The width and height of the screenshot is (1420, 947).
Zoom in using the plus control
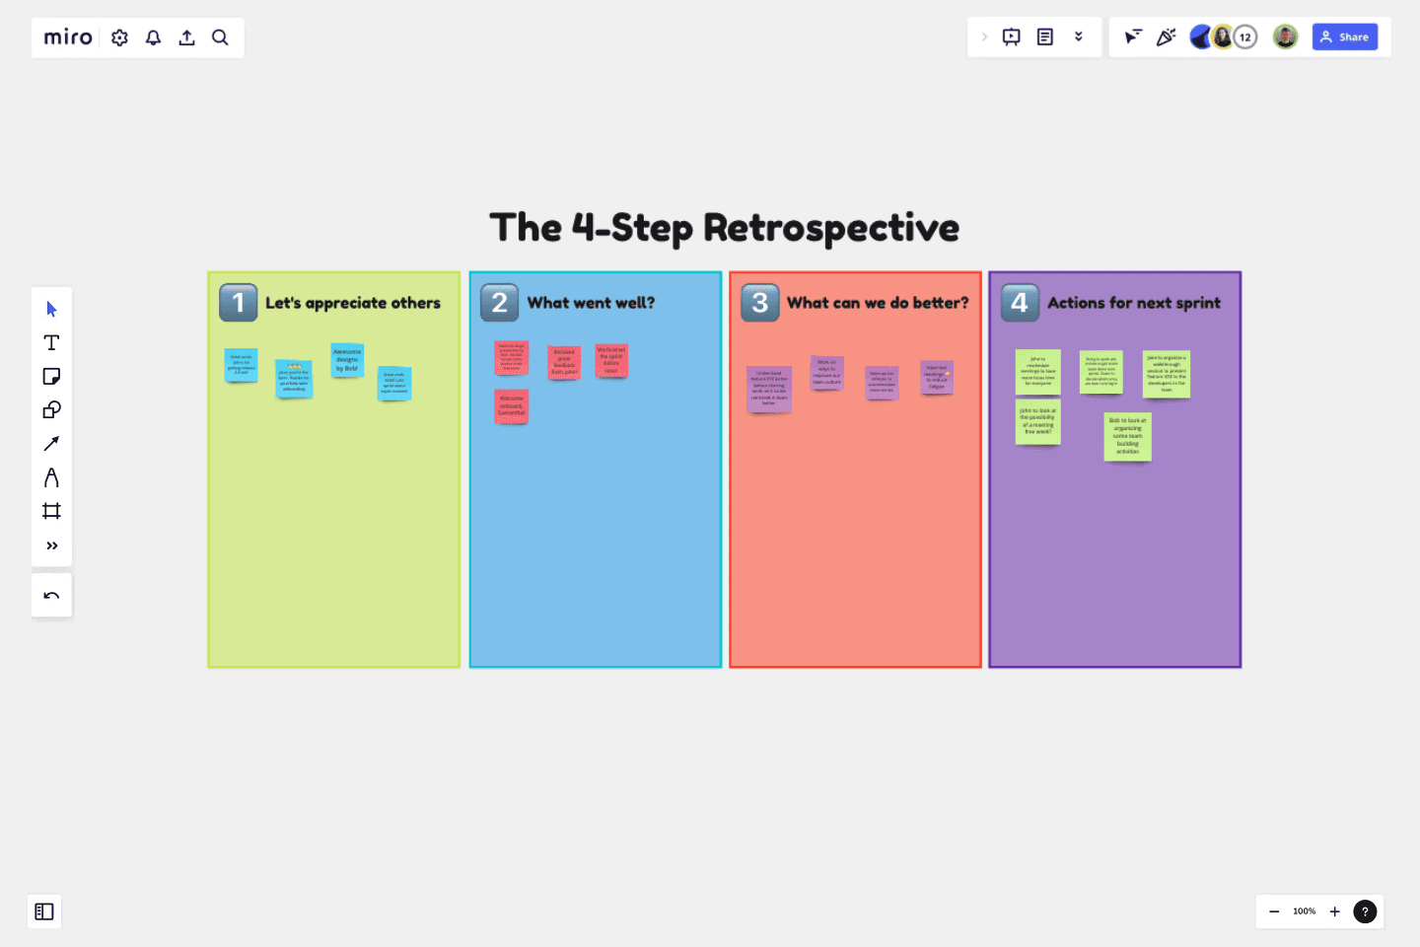coord(1334,911)
